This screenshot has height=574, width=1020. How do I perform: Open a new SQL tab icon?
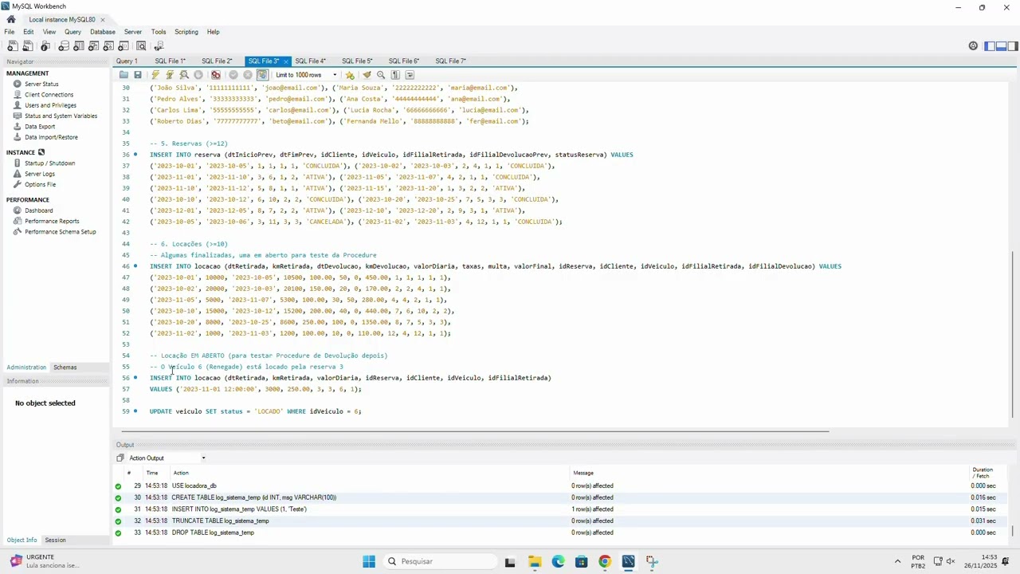click(x=12, y=46)
